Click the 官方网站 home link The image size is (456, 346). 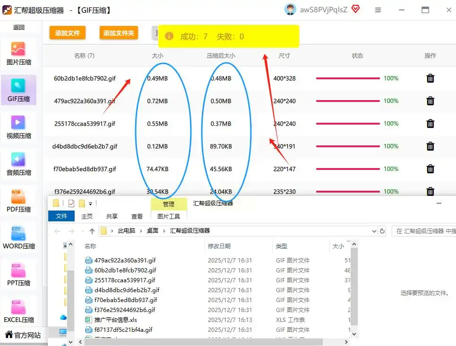click(x=23, y=335)
